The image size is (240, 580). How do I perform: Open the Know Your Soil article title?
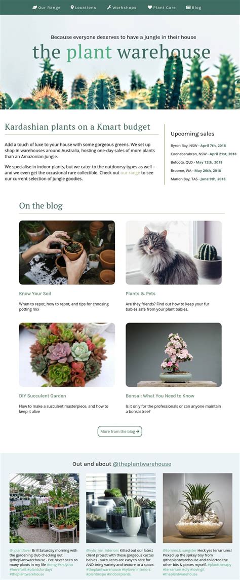[x=35, y=294]
